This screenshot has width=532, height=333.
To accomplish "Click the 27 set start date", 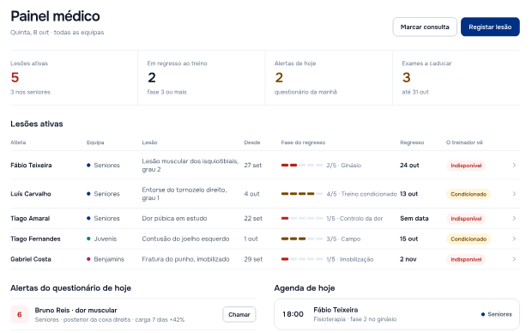I will (253, 166).
